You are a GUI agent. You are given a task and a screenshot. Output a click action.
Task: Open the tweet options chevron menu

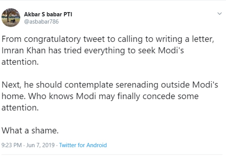[220, 14]
